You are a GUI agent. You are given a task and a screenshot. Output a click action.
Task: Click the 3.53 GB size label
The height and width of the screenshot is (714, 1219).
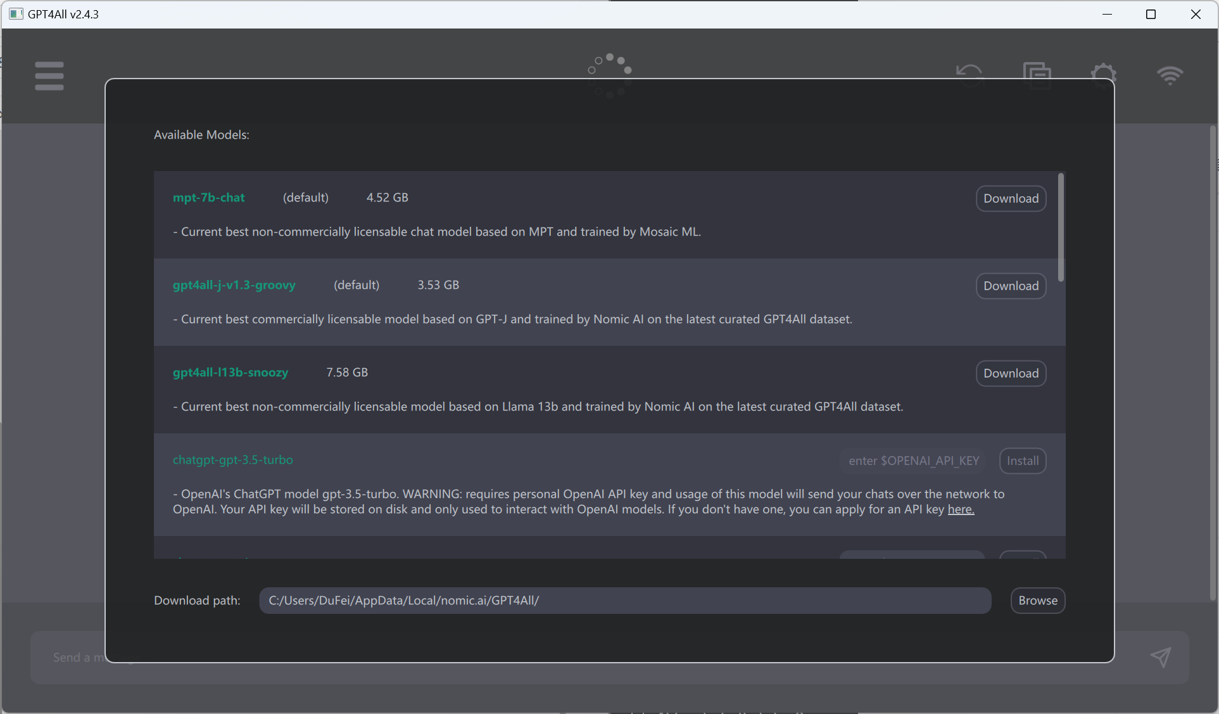point(438,284)
